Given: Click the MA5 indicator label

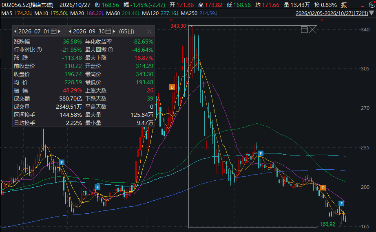Looking at the screenshot, I should coord(7,13).
